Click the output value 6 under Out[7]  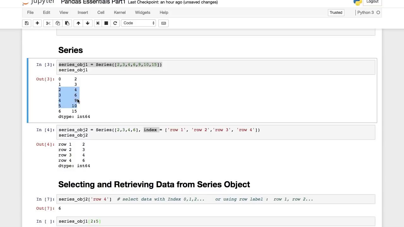click(x=60, y=208)
